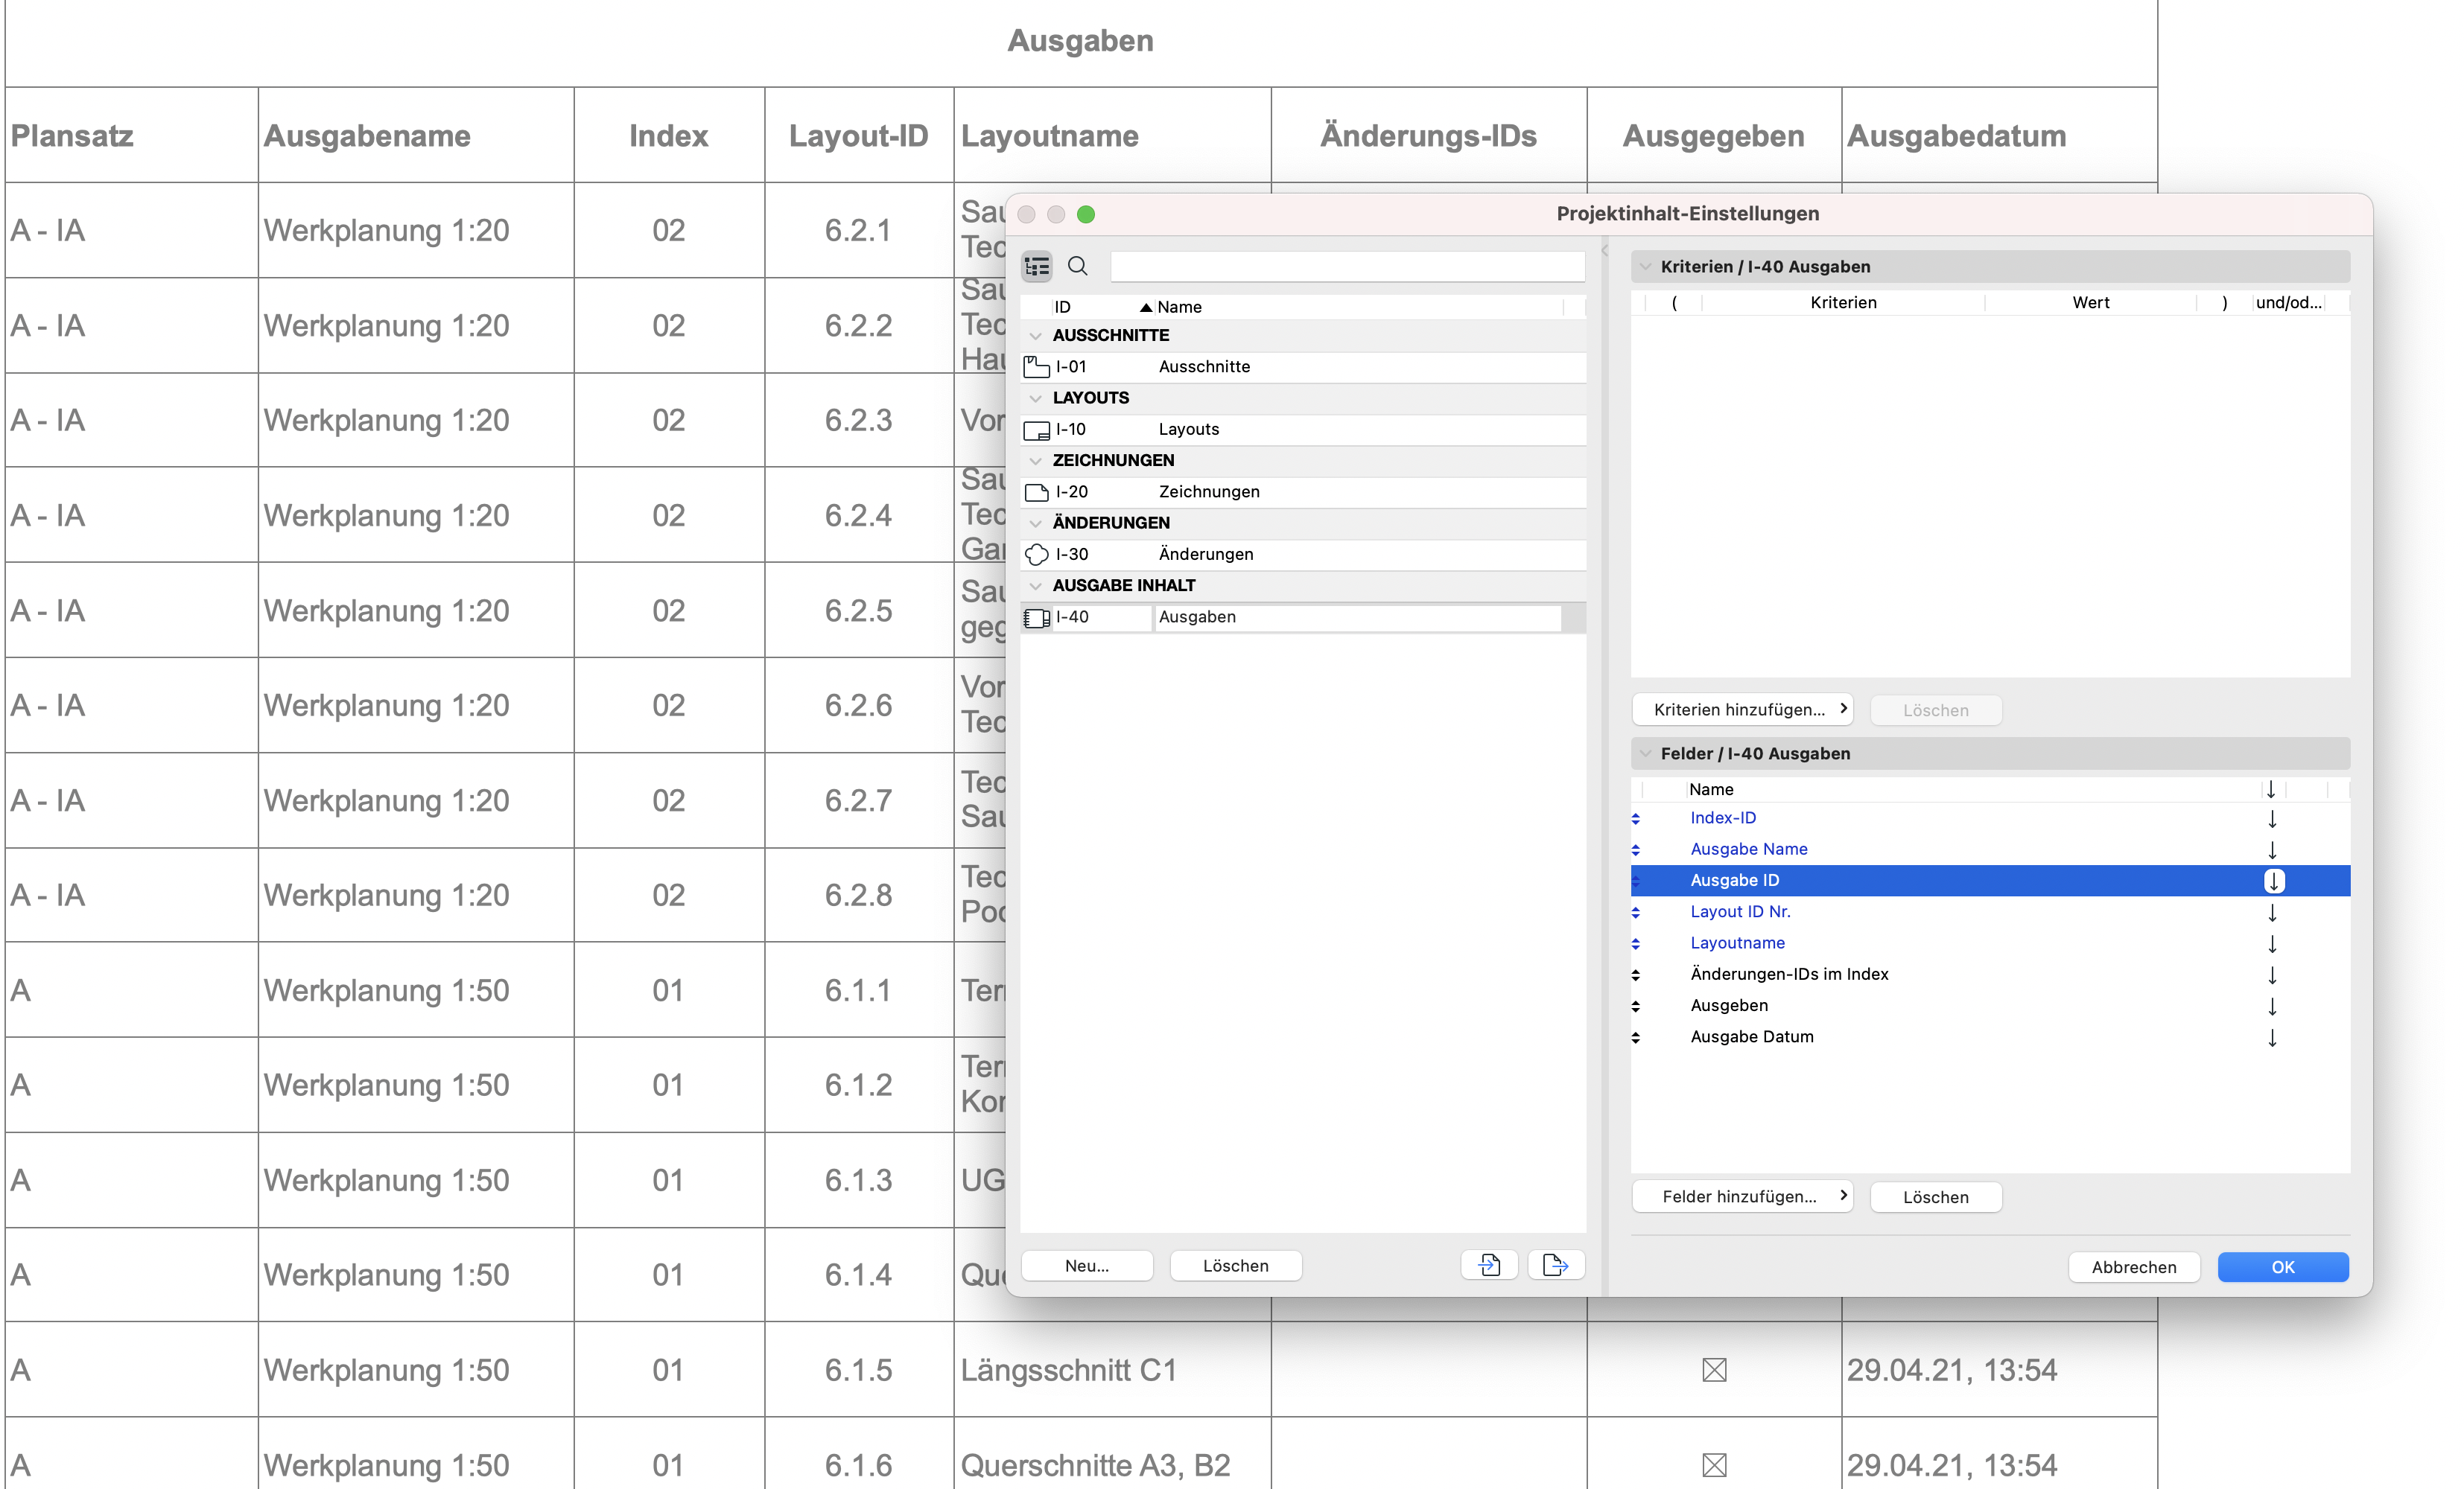Toggle sort arrow for Änderungen-IDs im Index

[x=2273, y=975]
